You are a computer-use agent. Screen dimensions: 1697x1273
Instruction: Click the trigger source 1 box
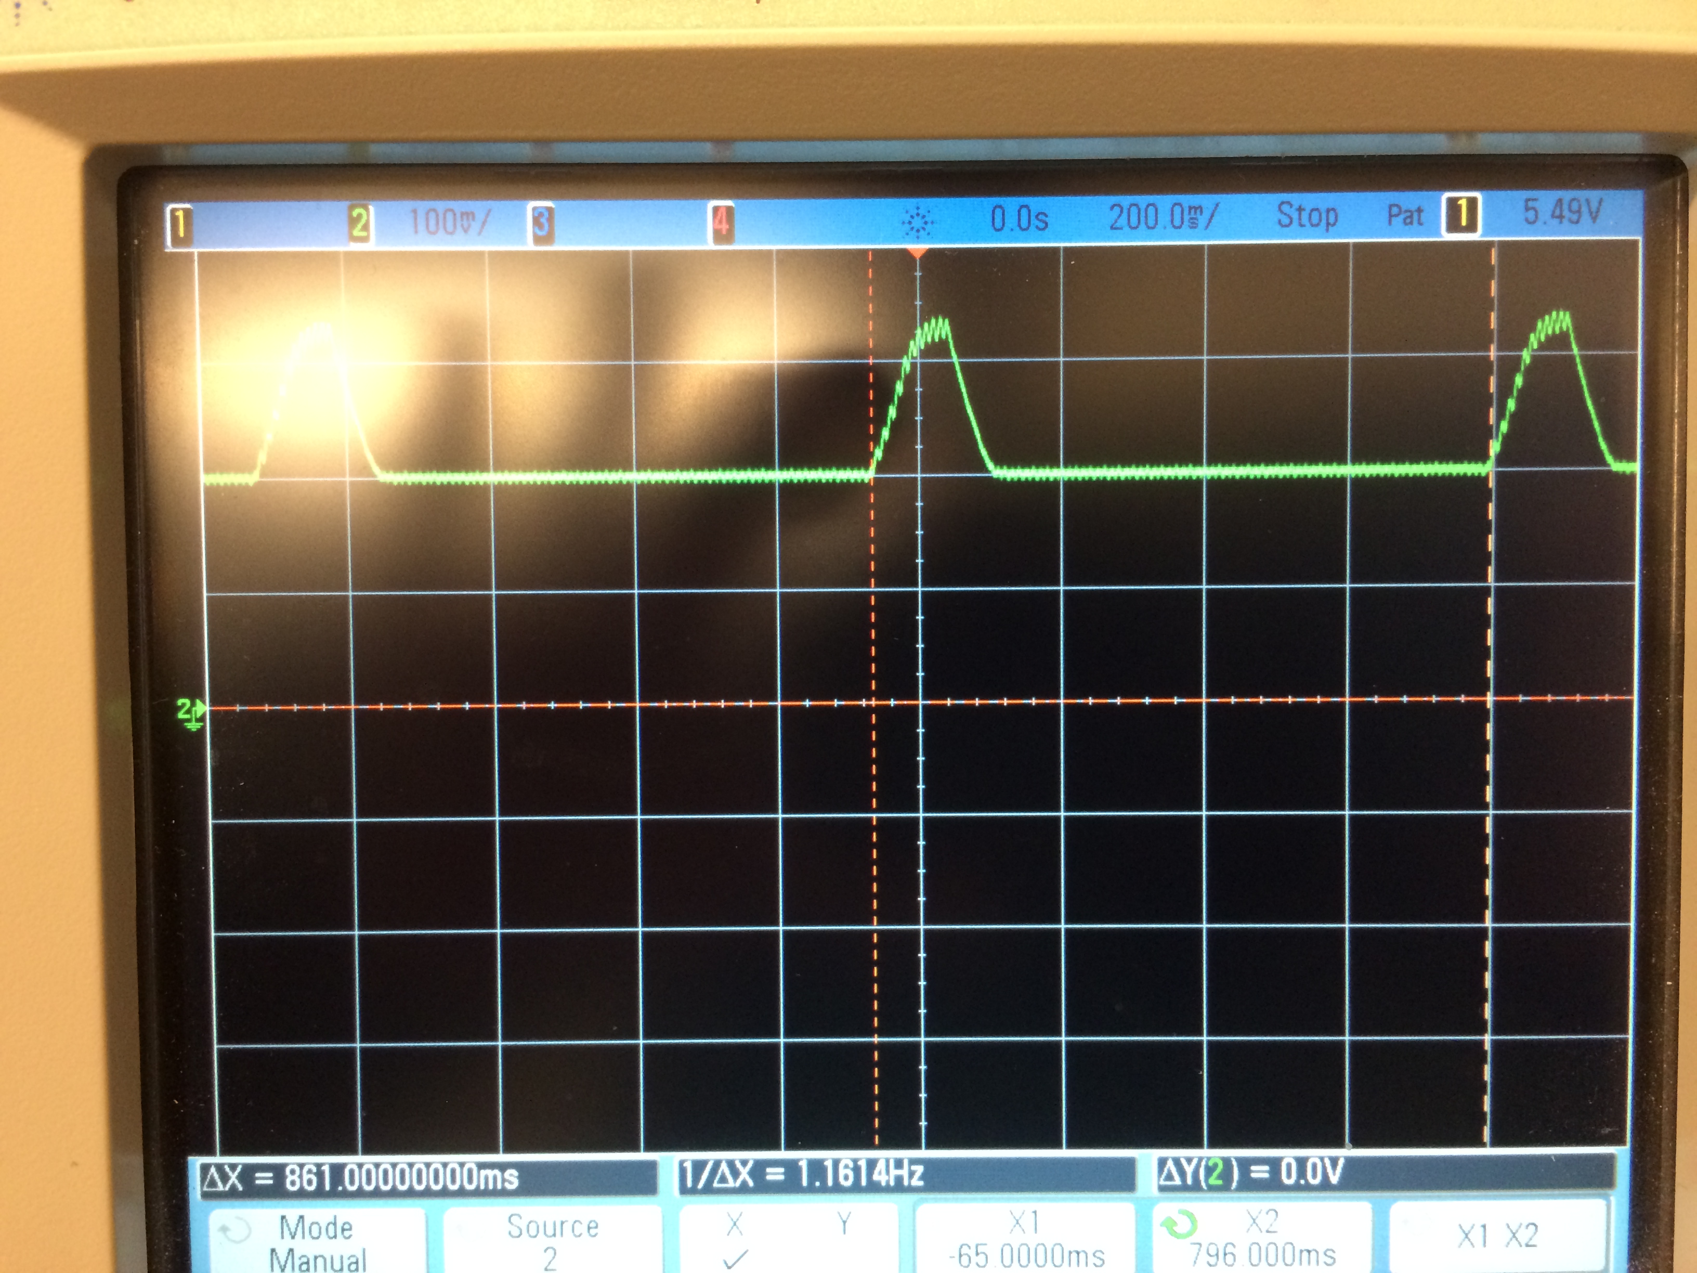click(1461, 214)
